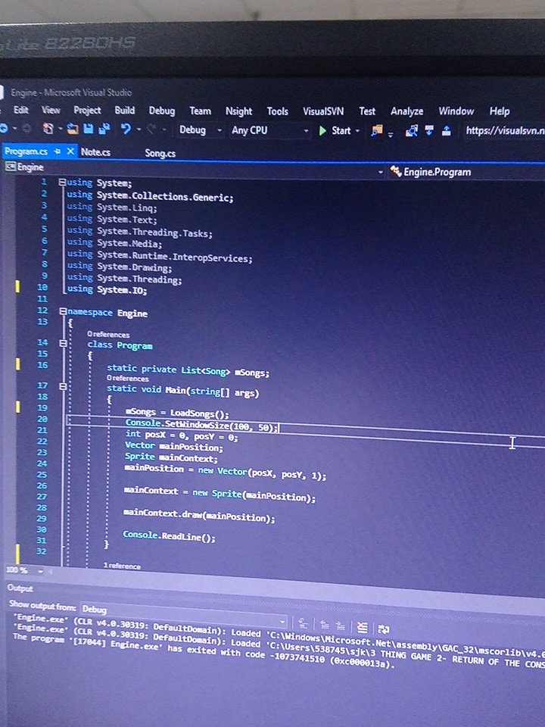Click the Find Message in Code icon
This screenshot has height=727, width=545.
point(303,624)
